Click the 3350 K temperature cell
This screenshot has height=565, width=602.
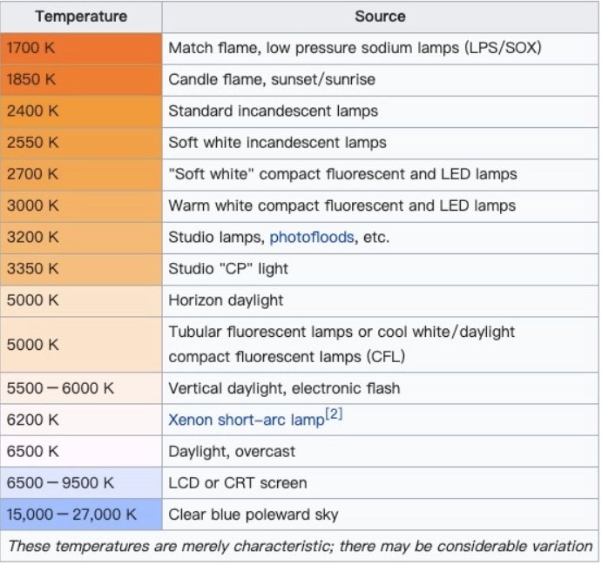(x=80, y=268)
